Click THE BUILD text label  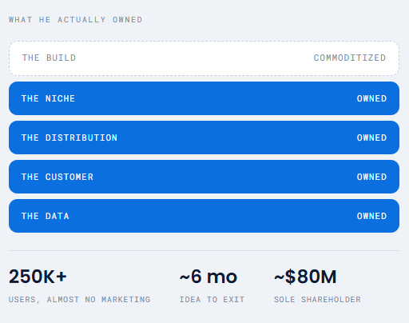[49, 58]
